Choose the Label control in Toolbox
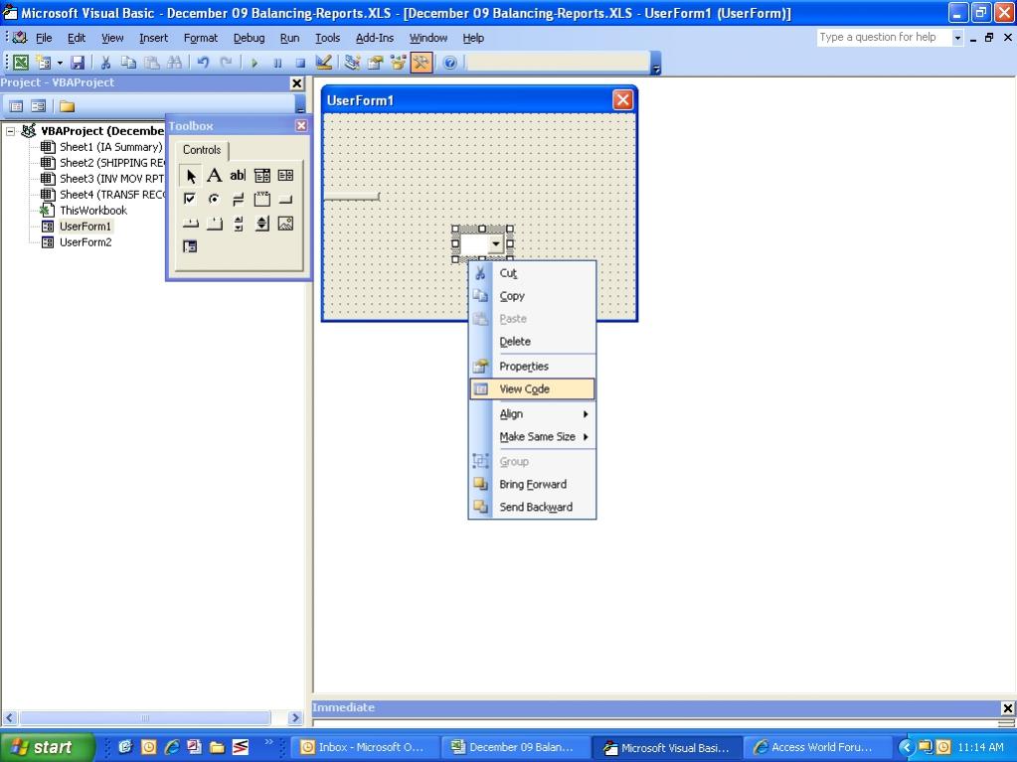Screen dimensions: 1017x762 click(214, 176)
